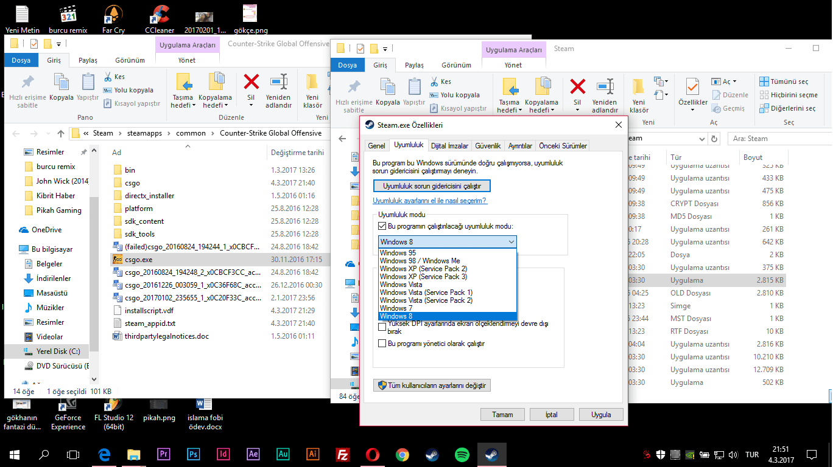Choose Yeniden adlandır in Steam window ribbon

coord(605,95)
